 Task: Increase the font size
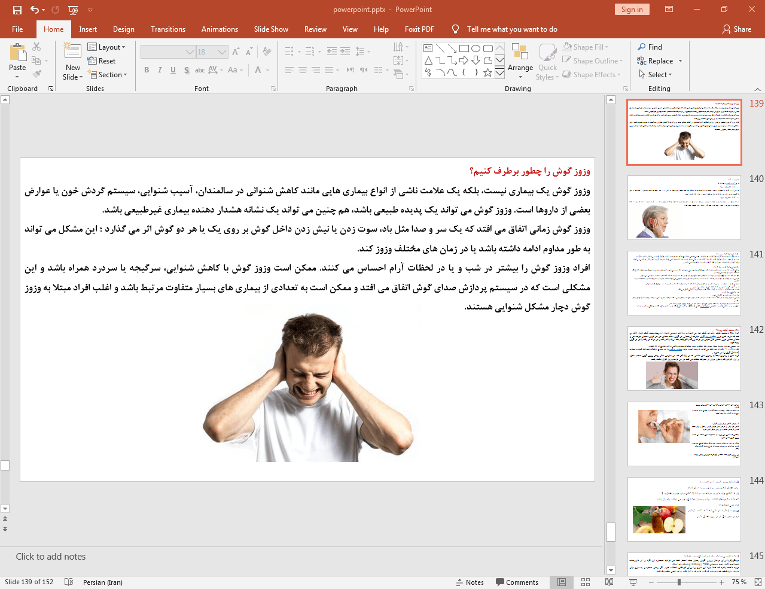236,52
